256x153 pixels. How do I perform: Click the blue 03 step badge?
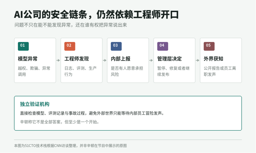click(116, 46)
